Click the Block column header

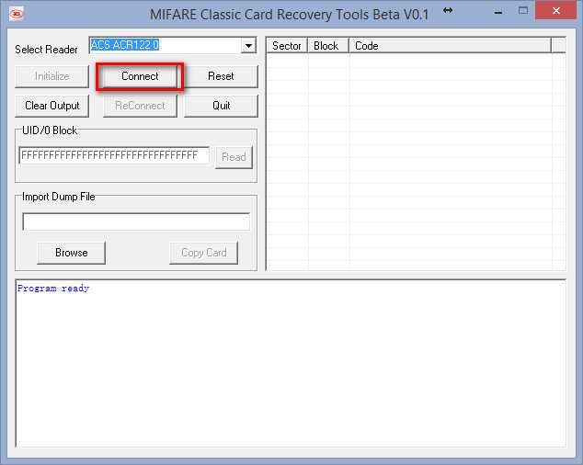click(x=328, y=46)
